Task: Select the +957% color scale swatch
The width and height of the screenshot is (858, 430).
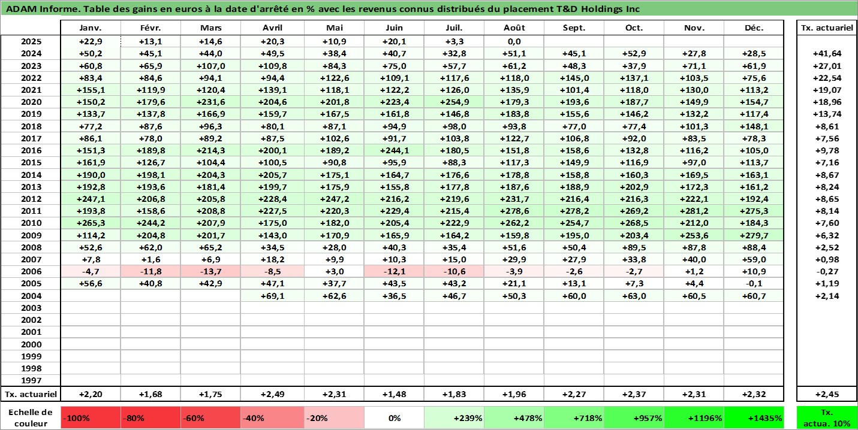Action: click(x=634, y=418)
